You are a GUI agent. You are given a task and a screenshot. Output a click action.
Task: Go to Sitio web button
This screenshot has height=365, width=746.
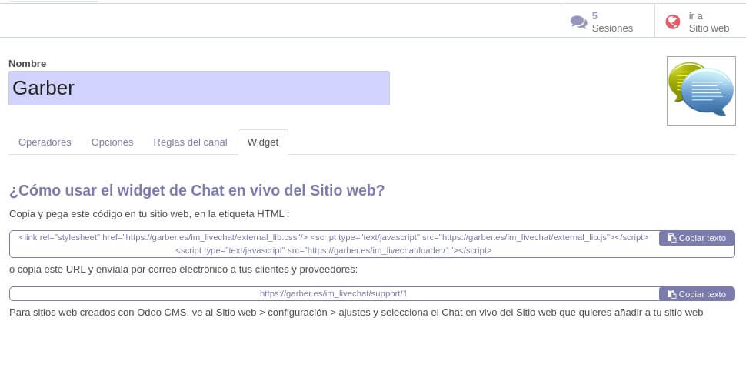[x=701, y=22]
